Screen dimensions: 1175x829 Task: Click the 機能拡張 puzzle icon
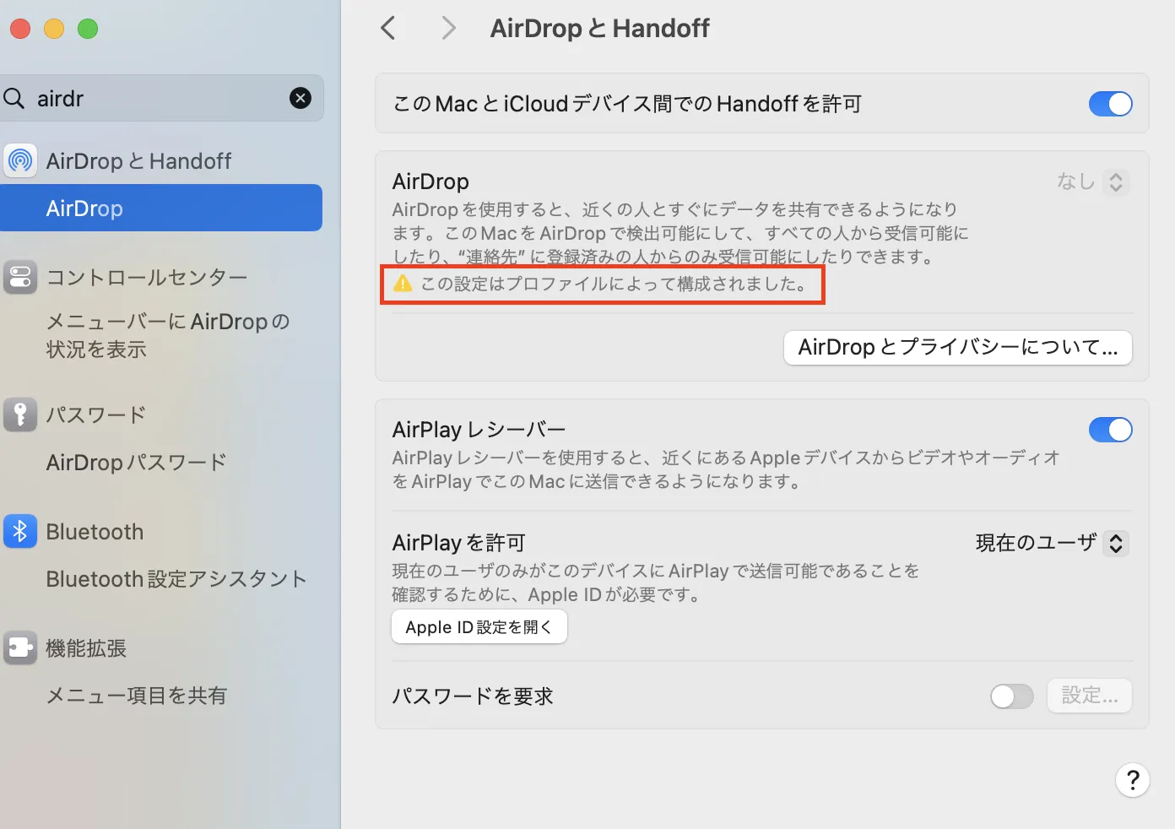click(x=20, y=647)
